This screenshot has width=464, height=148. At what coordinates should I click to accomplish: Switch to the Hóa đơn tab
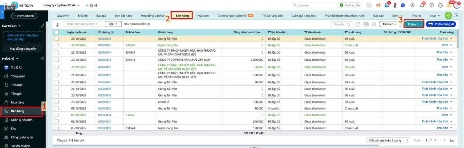[x=203, y=16]
